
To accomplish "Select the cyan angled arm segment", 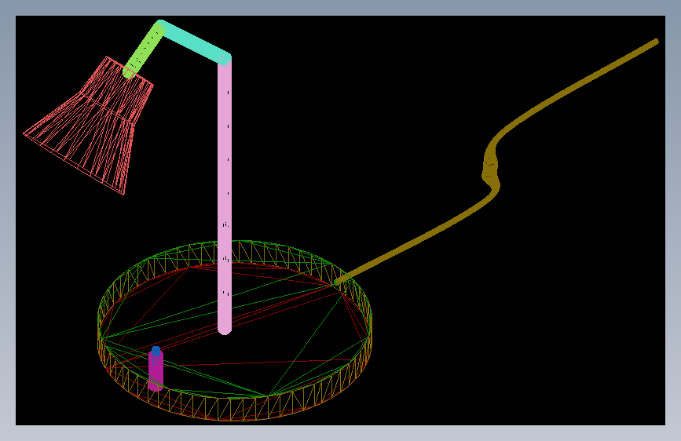I will 195,42.
